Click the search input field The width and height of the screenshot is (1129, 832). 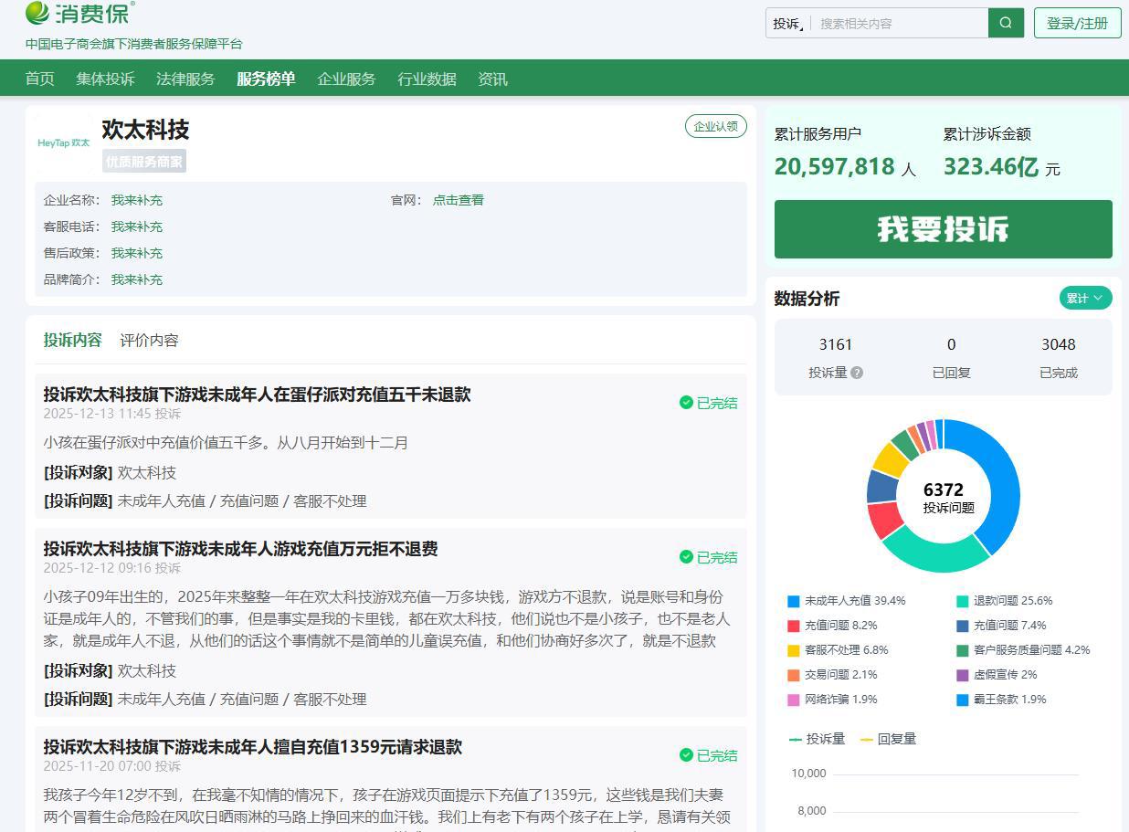click(900, 24)
